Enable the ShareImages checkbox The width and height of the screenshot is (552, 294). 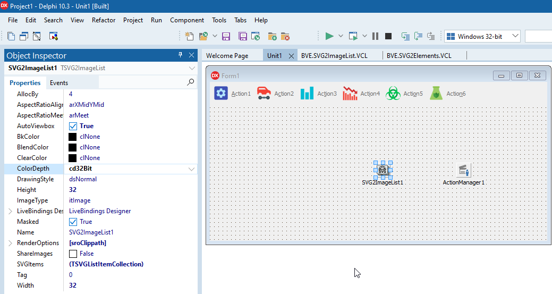coord(73,254)
